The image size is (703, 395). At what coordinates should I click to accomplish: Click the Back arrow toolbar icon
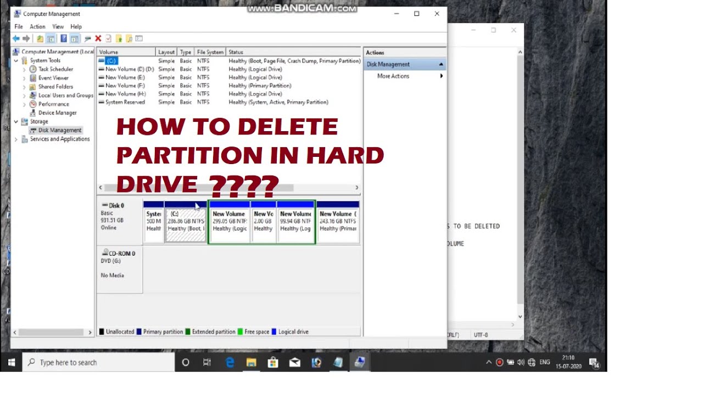coord(16,38)
